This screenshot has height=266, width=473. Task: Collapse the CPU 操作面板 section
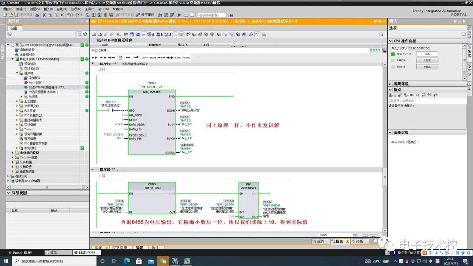tap(390, 41)
